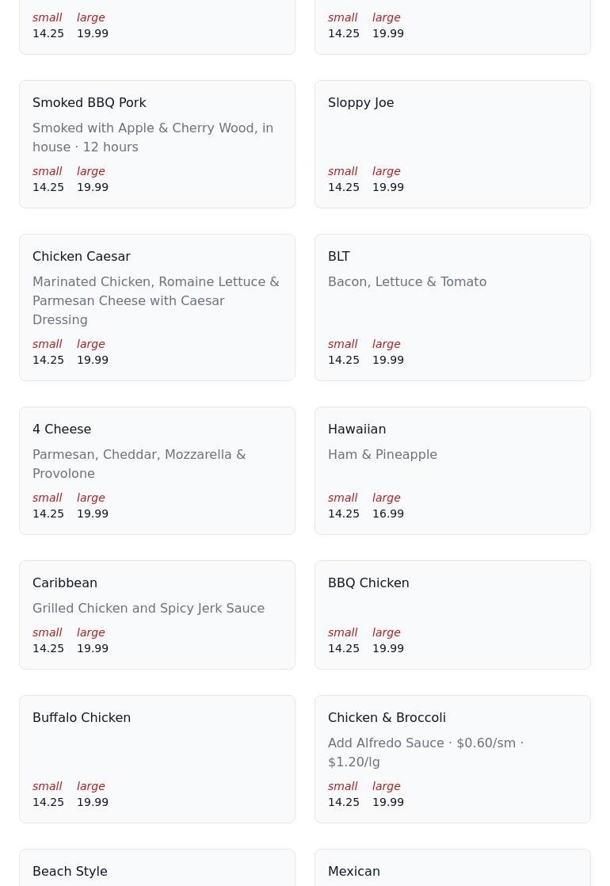The height and width of the screenshot is (886, 610).
Task: Pick large size price for BLT
Action: (x=388, y=360)
